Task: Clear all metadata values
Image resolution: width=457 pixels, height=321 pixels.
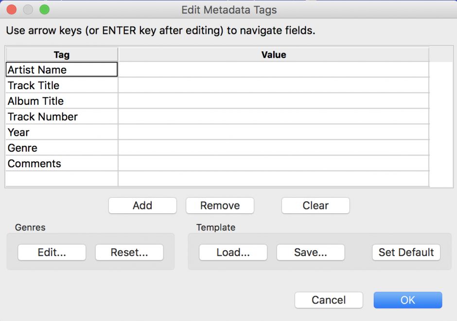Action: coord(315,206)
